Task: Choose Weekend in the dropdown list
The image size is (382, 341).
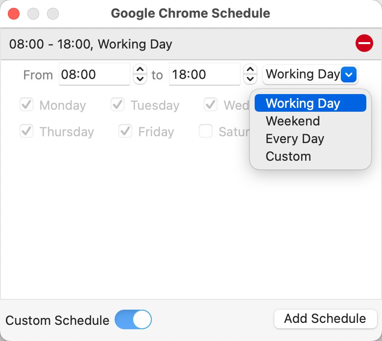Action: 293,121
